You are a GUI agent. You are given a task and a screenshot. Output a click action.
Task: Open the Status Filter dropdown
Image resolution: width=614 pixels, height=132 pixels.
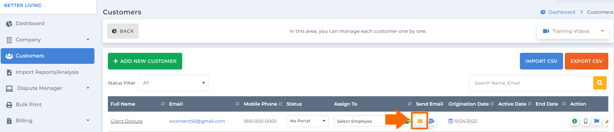(x=174, y=83)
